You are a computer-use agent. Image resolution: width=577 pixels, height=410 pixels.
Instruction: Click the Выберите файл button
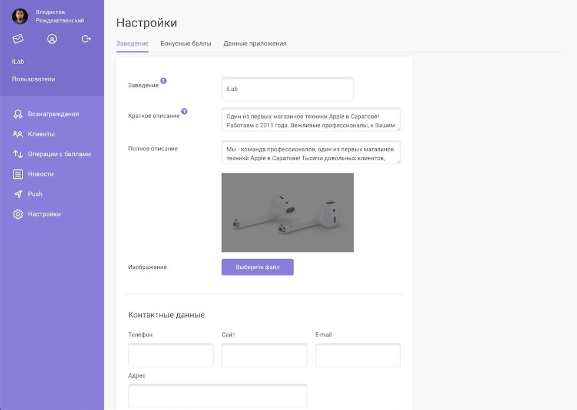[x=258, y=267]
